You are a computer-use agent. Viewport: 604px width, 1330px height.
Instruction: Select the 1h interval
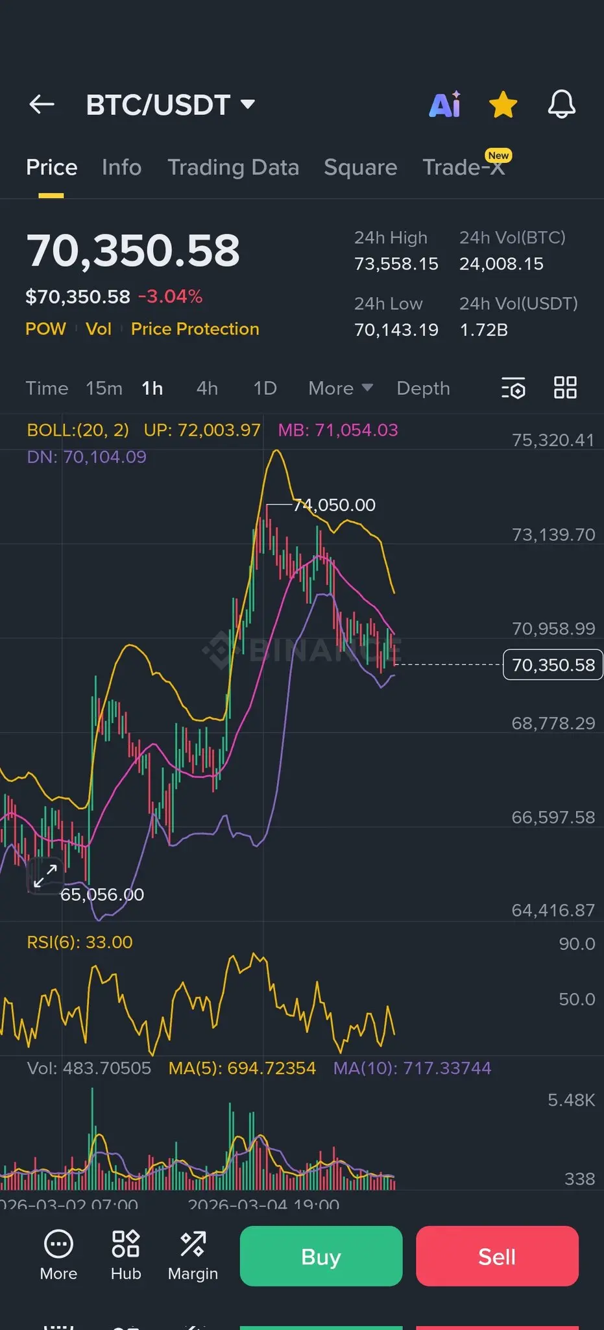152,388
